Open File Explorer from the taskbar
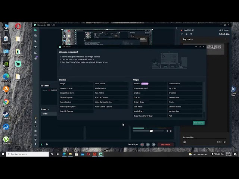The width and height of the screenshot is (239, 179). 70,154
